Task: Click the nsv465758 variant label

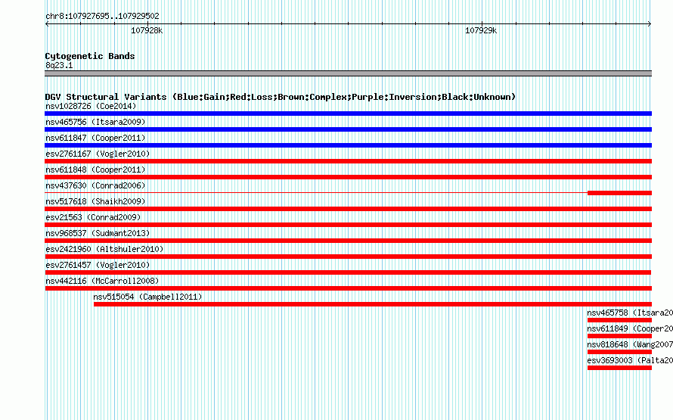Action: point(630,313)
